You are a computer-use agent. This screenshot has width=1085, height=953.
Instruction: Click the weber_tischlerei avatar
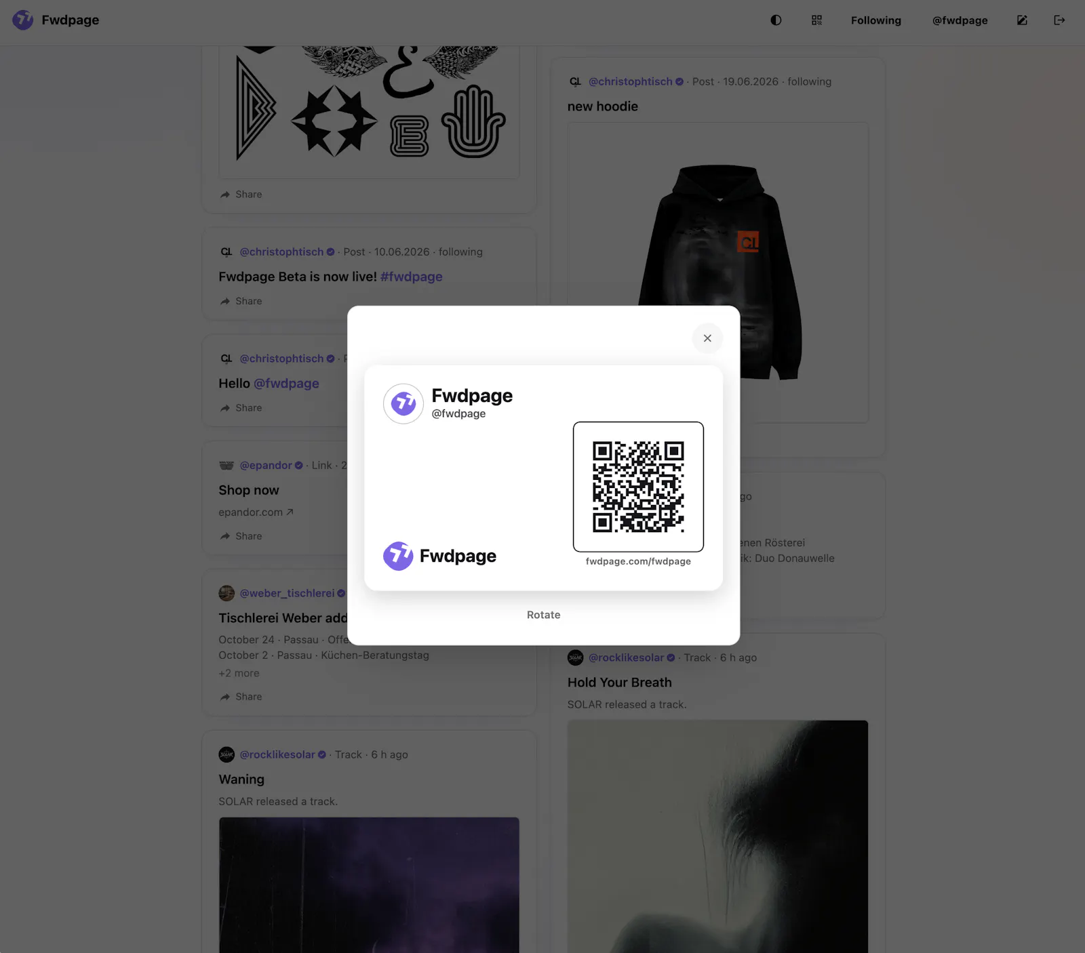[226, 593]
